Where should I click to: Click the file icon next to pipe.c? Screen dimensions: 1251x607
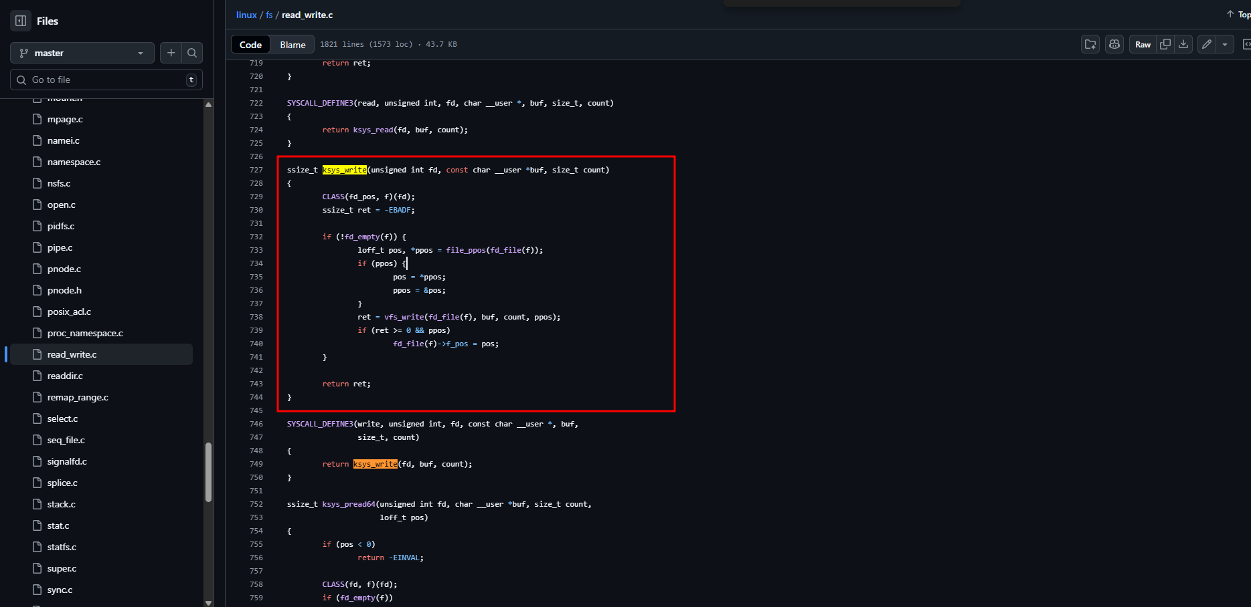37,247
